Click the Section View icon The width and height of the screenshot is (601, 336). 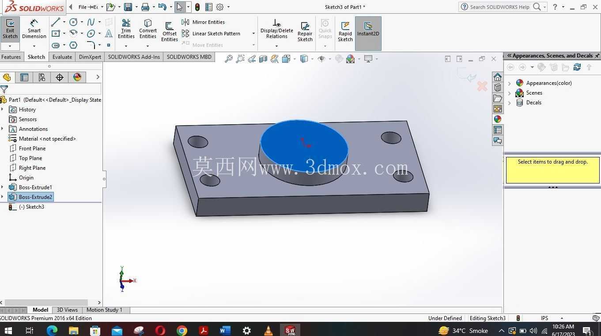[x=263, y=59]
